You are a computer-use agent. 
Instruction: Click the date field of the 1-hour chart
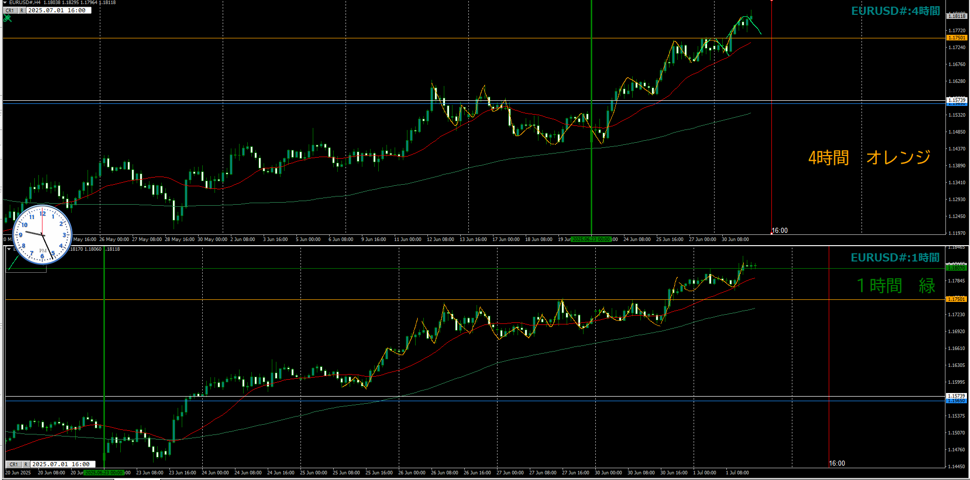(x=62, y=464)
